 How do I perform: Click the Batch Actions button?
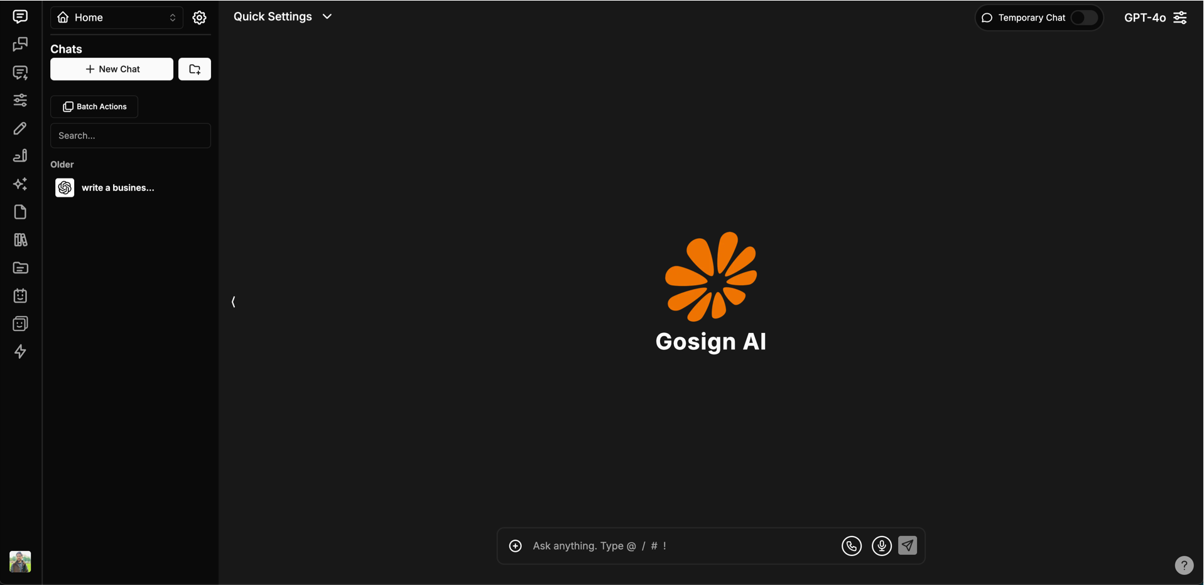[x=94, y=106]
